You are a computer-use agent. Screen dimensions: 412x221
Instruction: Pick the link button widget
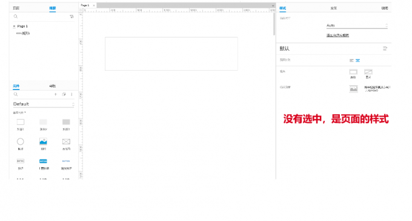[x=66, y=161]
